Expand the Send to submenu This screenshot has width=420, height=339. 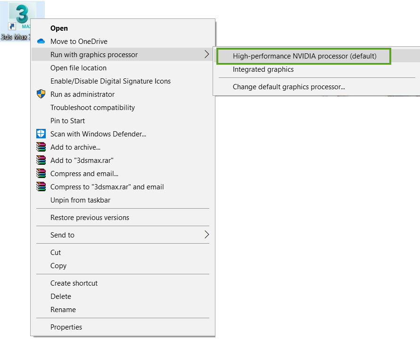coord(62,235)
